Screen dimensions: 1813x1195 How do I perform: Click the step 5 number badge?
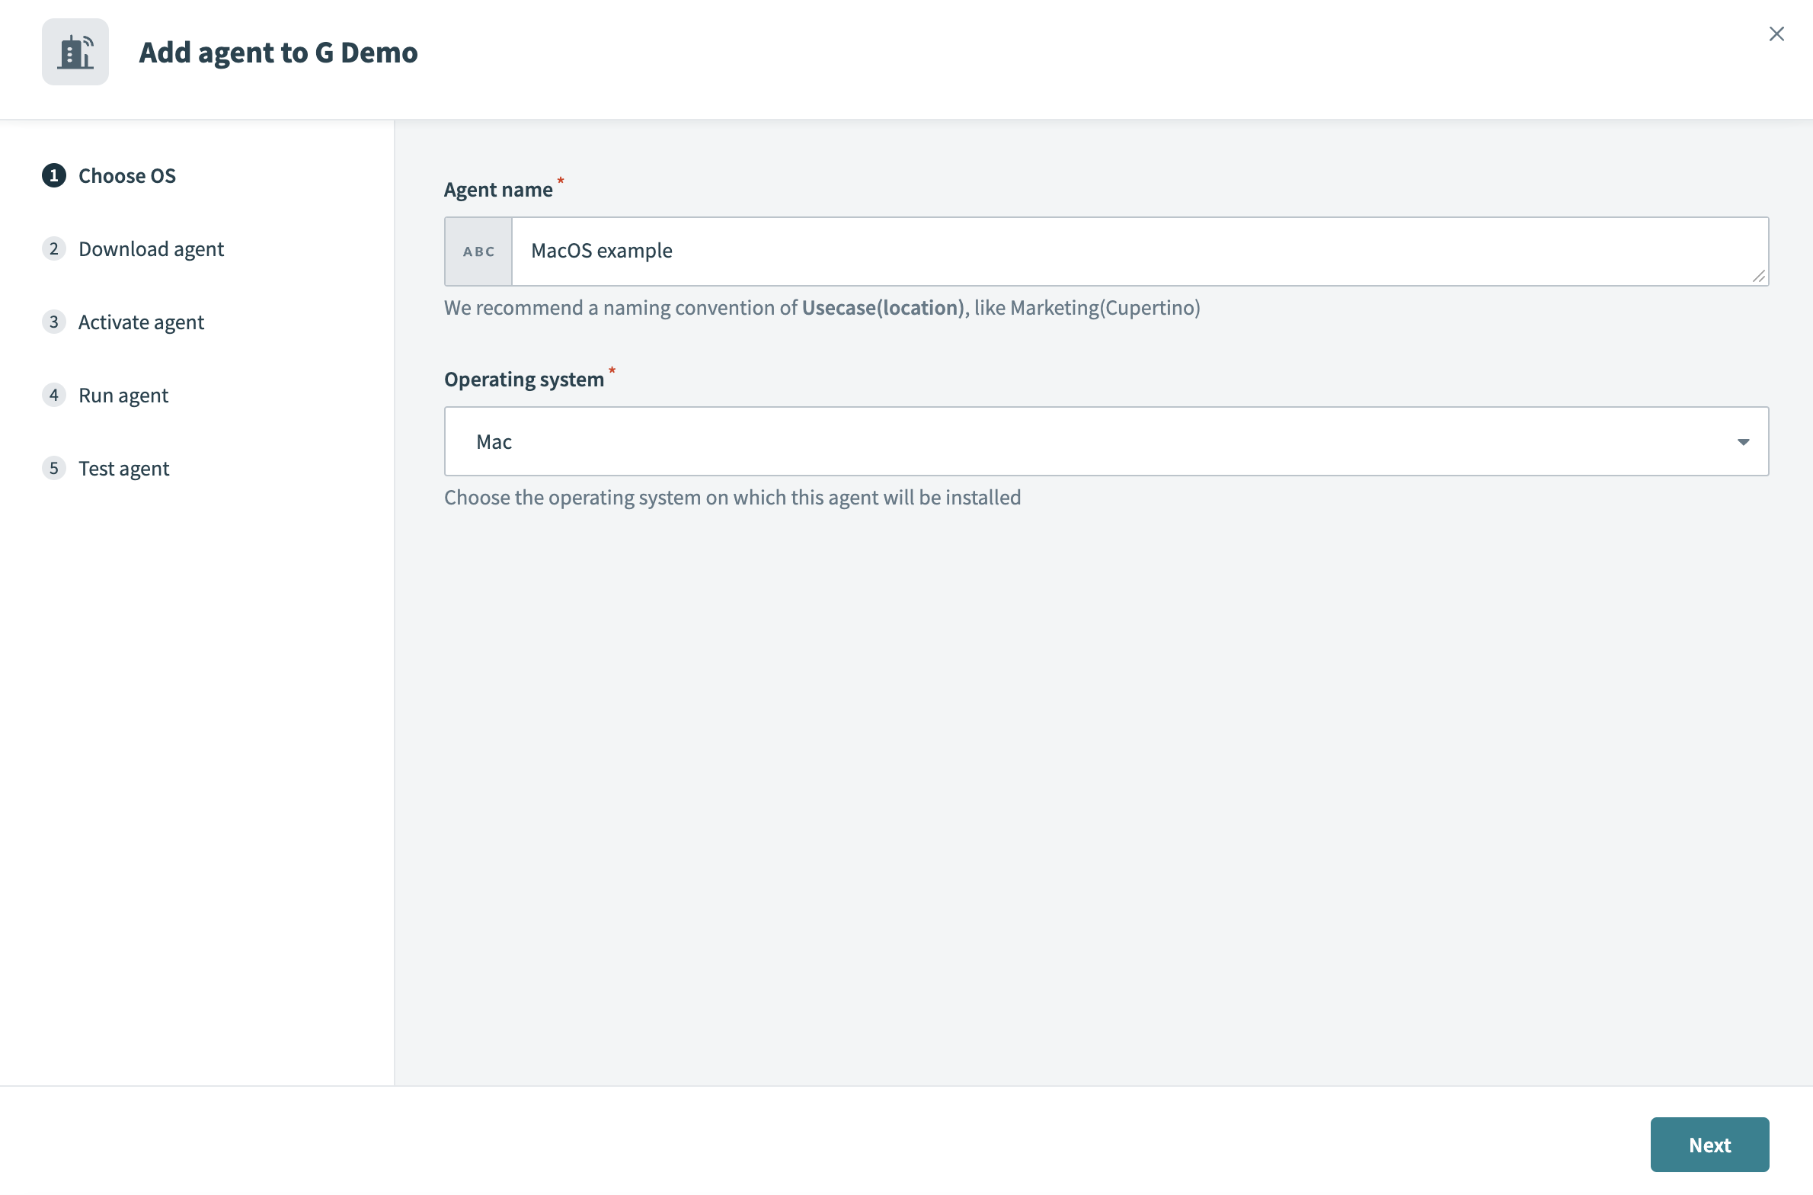[x=53, y=468]
